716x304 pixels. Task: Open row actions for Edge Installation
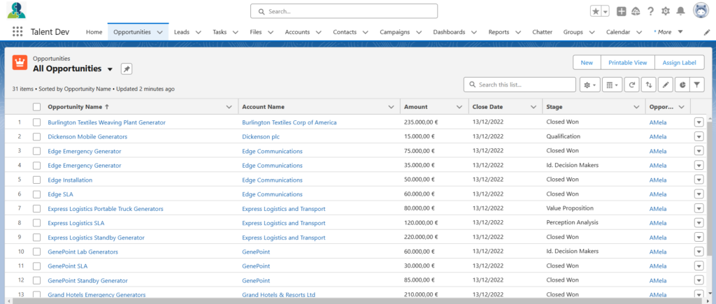[699, 180]
